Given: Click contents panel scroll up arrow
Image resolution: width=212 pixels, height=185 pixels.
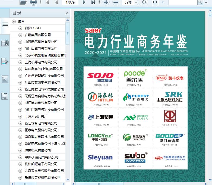Looking at the screenshot, I should click(x=68, y=20).
